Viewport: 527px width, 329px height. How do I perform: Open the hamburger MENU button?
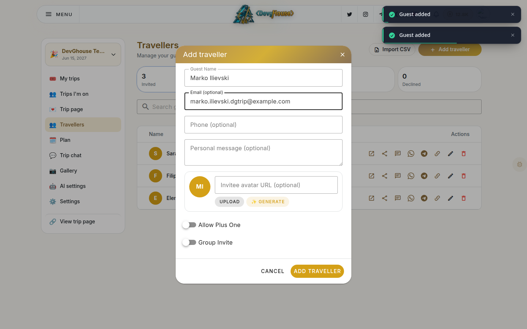pyautogui.click(x=59, y=15)
